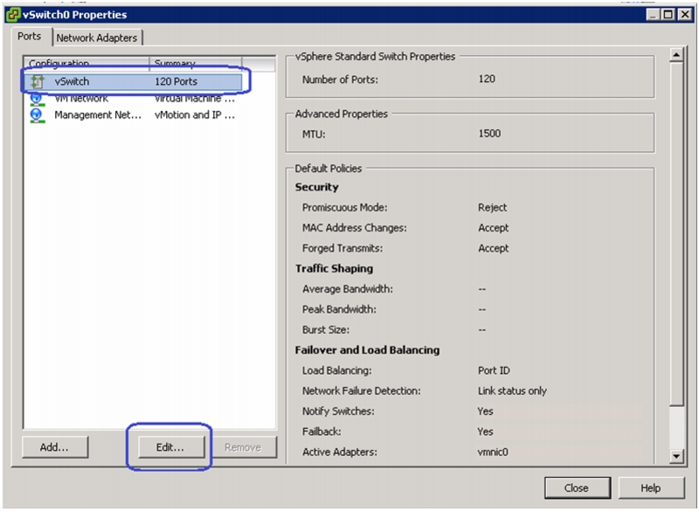Switch to the Network Adapters tab
The image size is (699, 532).
97,38
